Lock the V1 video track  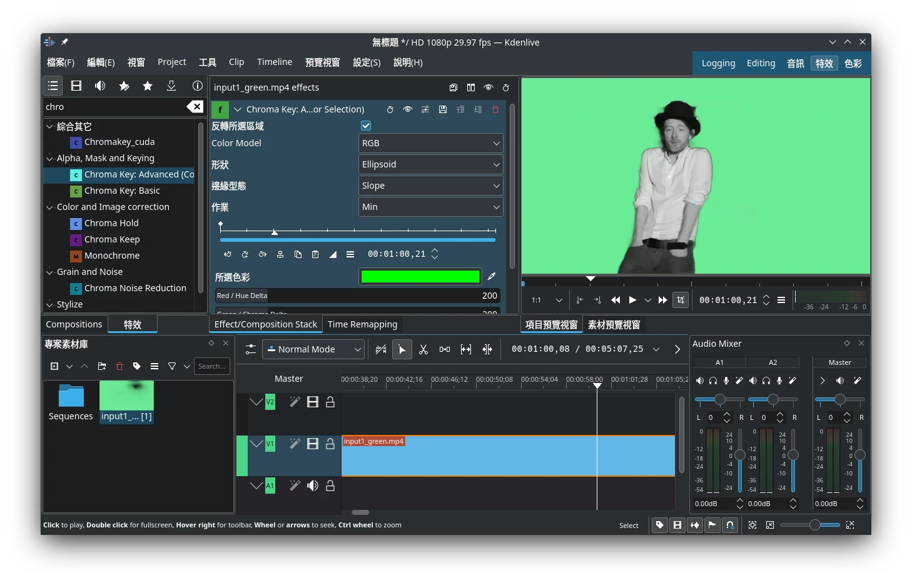(330, 444)
